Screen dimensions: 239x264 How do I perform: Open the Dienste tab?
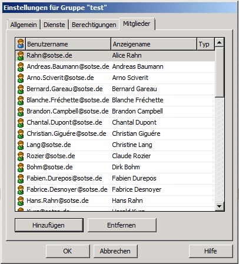(x=54, y=25)
